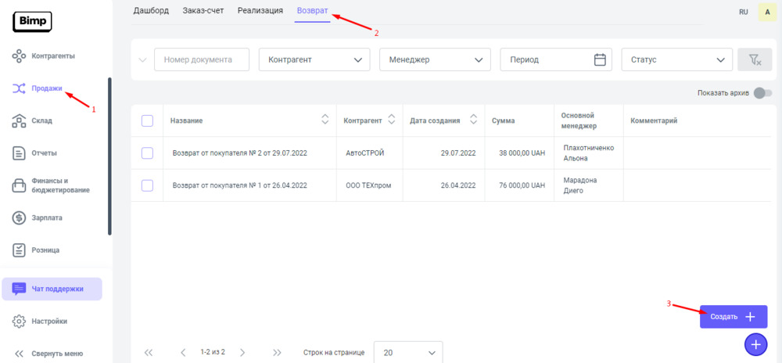
Task: Click the Bimp logo icon
Action: 32,22
